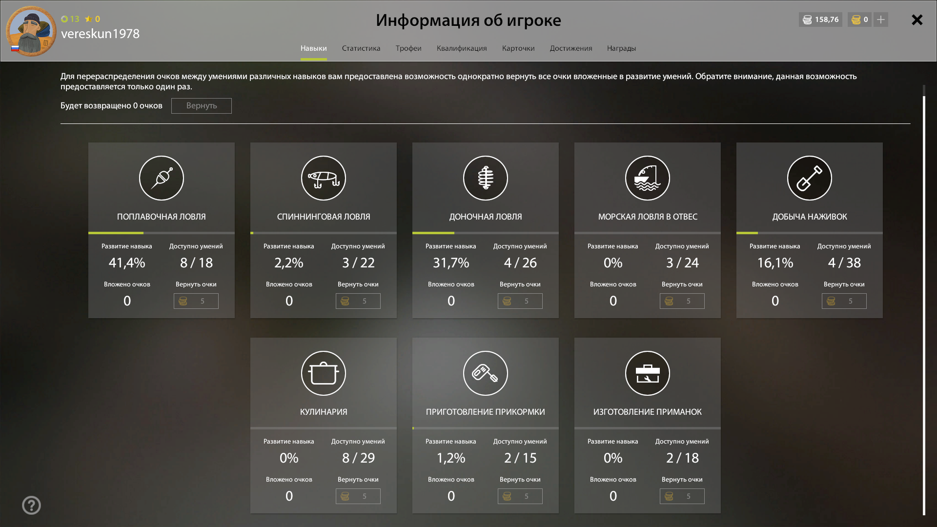Screen dimensions: 937x527
Task: Click the help question mark icon
Action: (31, 505)
